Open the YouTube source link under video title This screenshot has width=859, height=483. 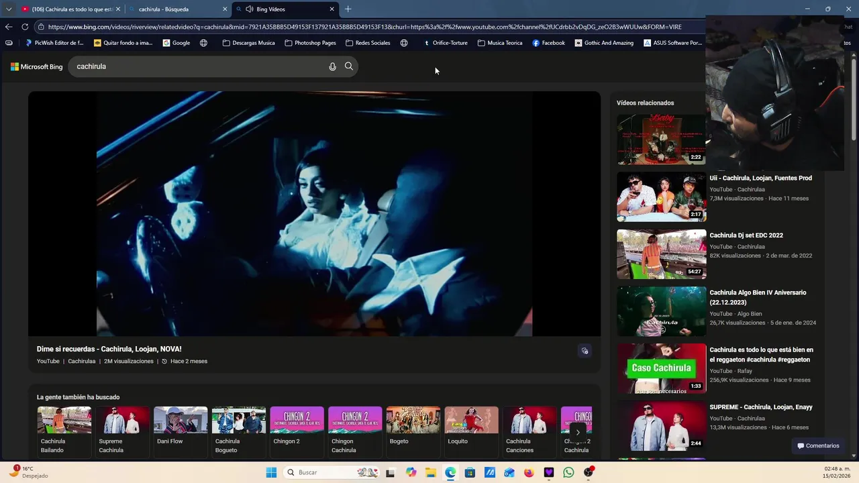coord(48,361)
